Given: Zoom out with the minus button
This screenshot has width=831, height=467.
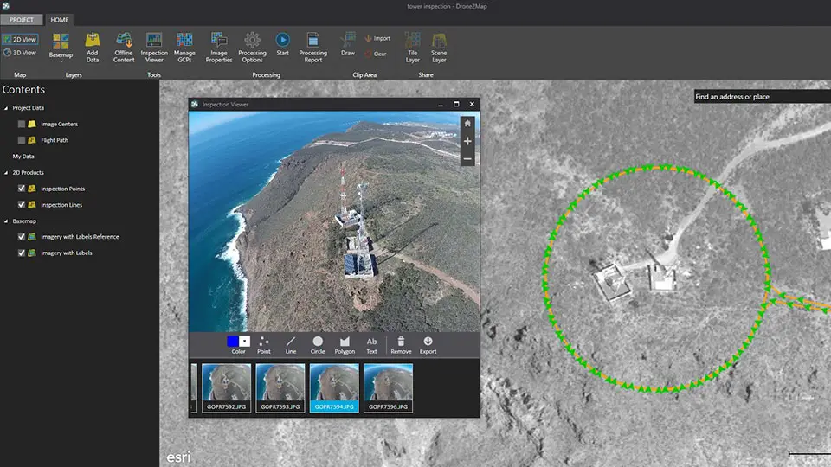Looking at the screenshot, I should click(x=467, y=159).
